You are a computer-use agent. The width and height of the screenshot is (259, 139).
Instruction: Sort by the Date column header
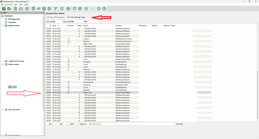click(x=60, y=26)
